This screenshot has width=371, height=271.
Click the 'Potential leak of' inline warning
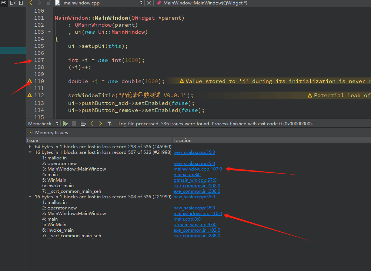coord(339,95)
